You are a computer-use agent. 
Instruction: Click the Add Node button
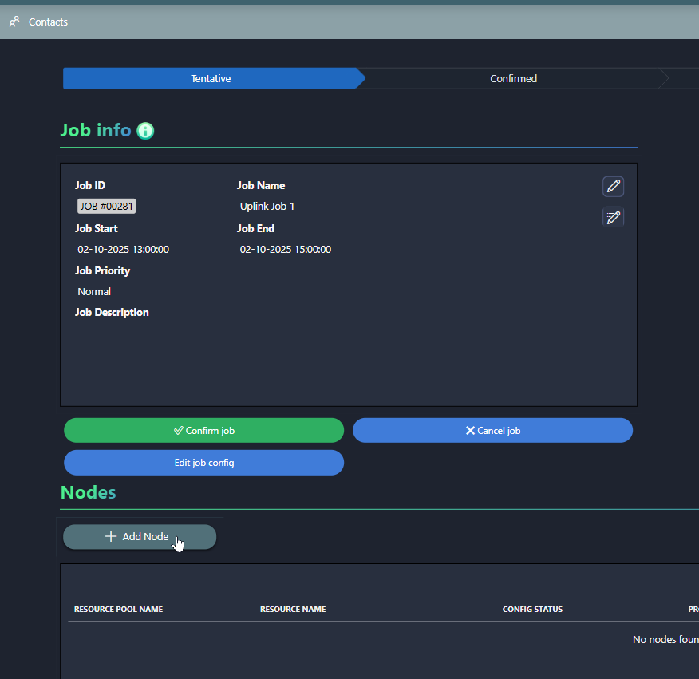click(140, 537)
